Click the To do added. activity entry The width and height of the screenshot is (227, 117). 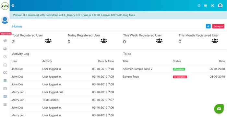click(51, 100)
